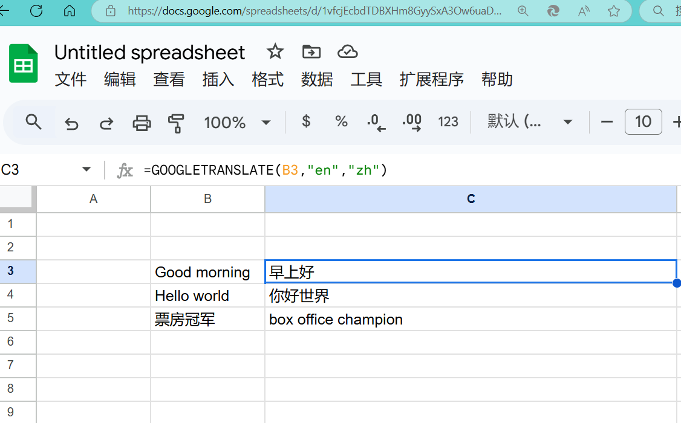
Task: Select cell containing box office champion
Action: pyautogui.click(x=336, y=320)
